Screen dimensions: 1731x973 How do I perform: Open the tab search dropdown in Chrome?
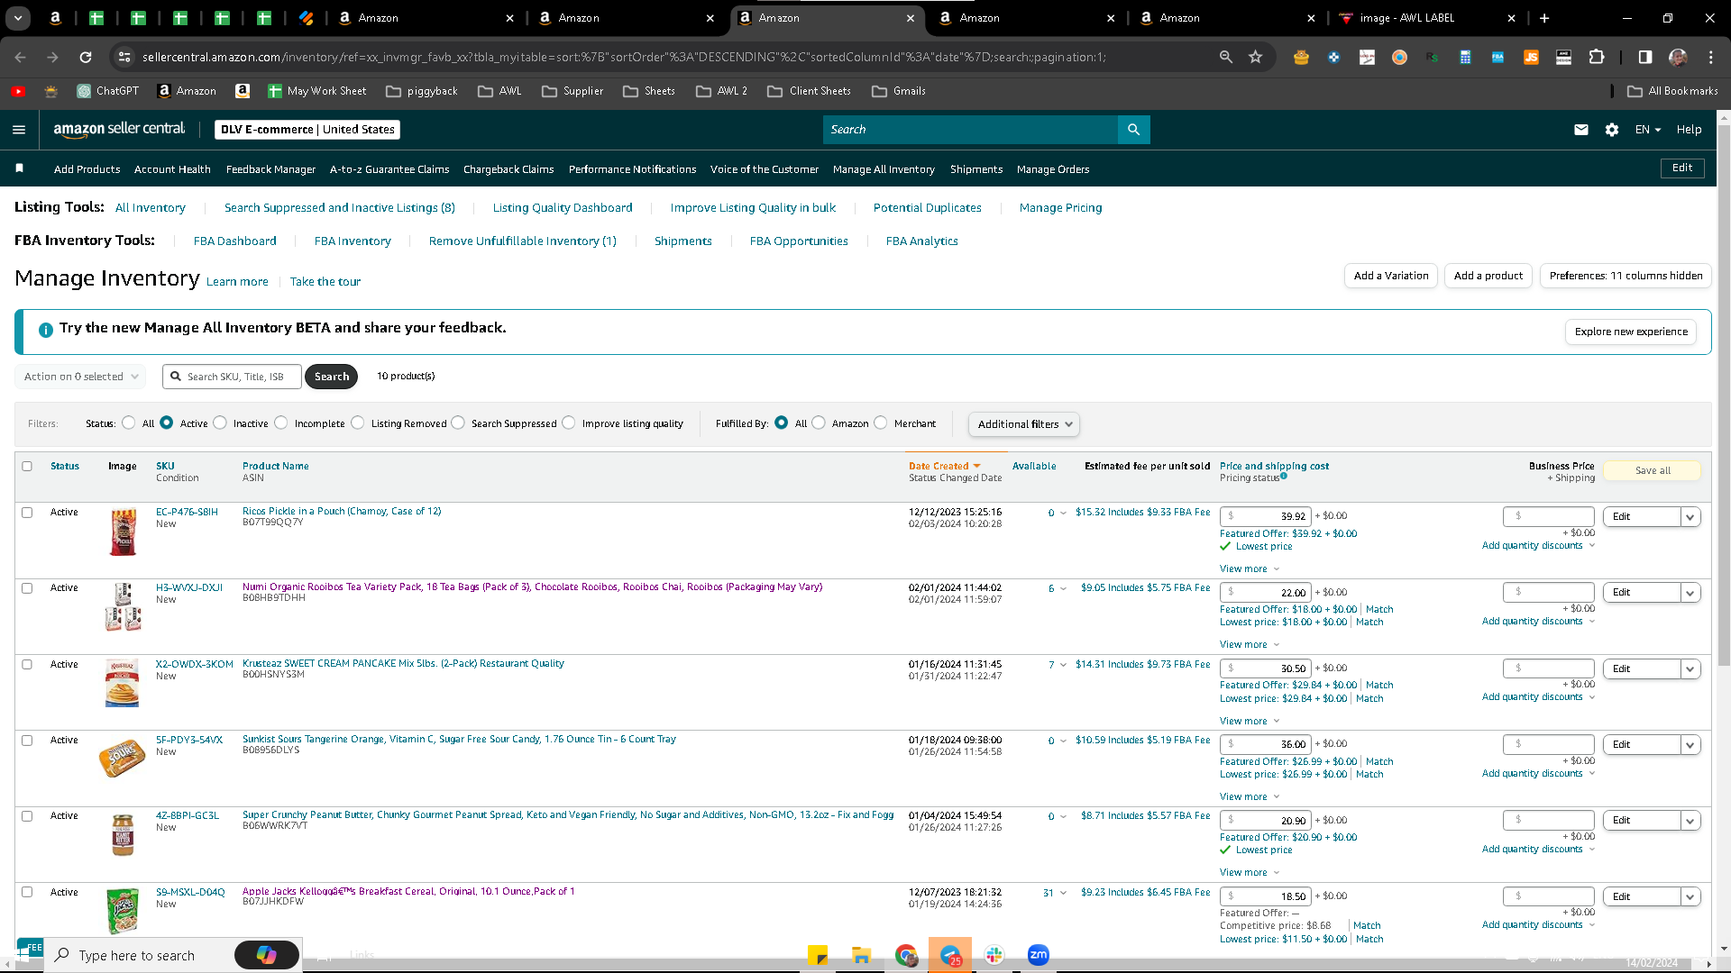pos(18,18)
